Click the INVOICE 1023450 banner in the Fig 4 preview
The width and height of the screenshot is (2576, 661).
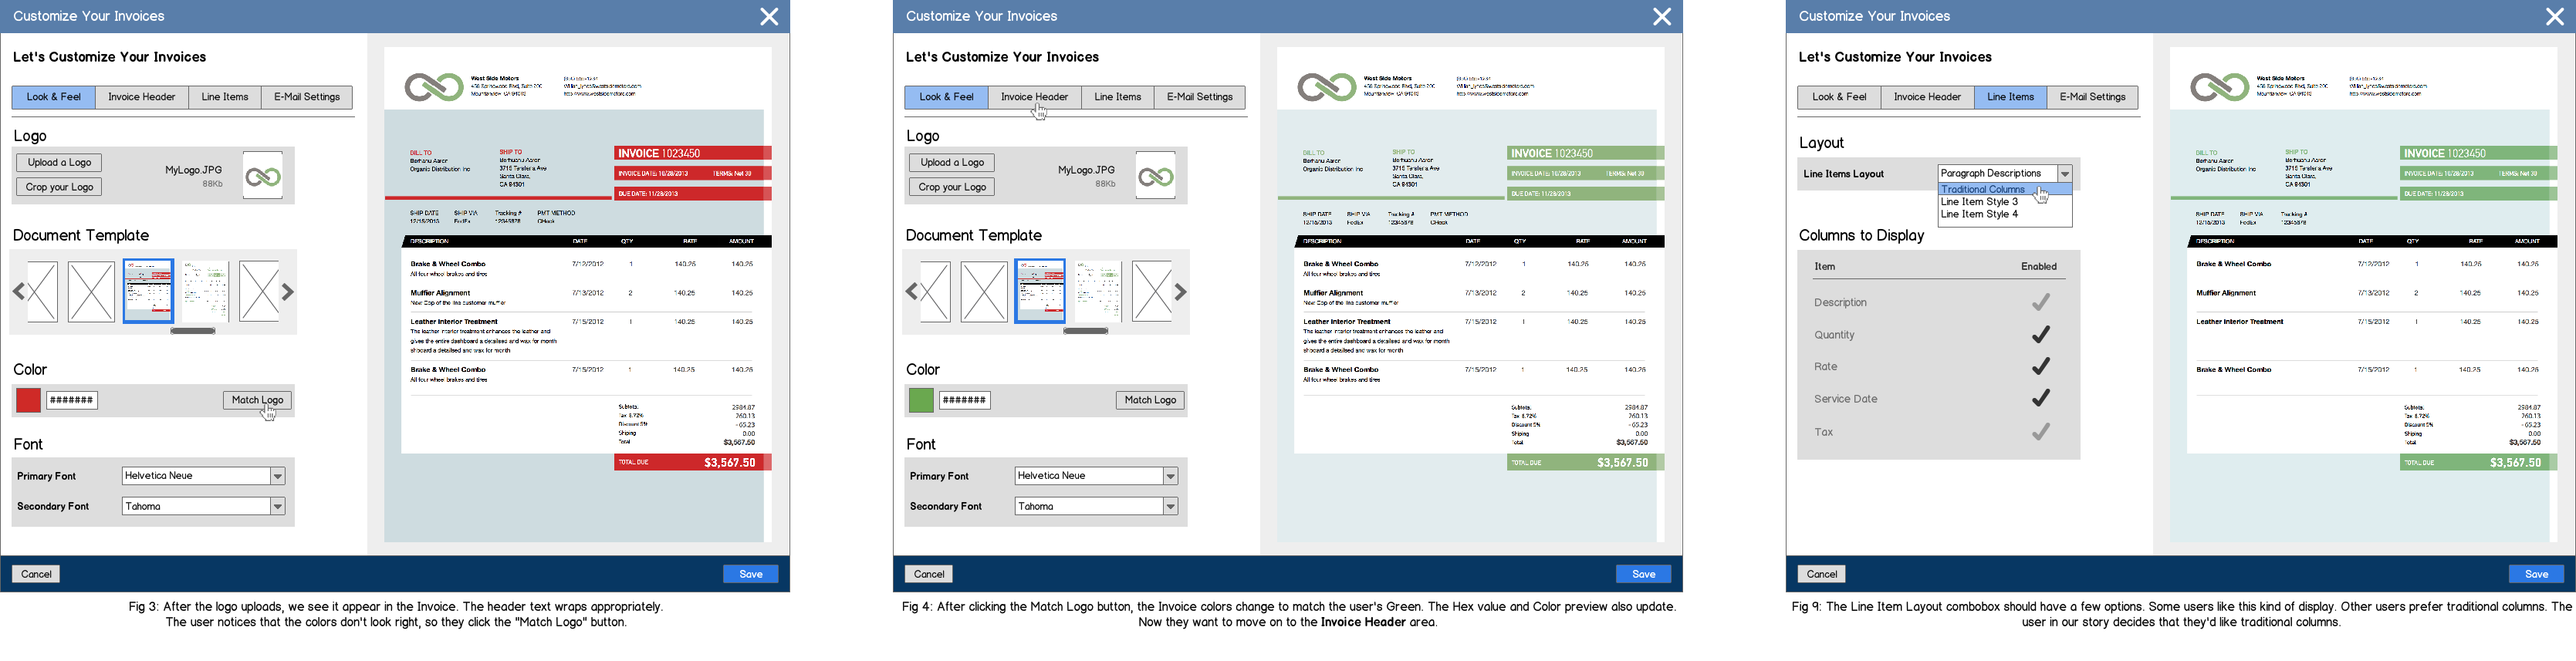1586,153
